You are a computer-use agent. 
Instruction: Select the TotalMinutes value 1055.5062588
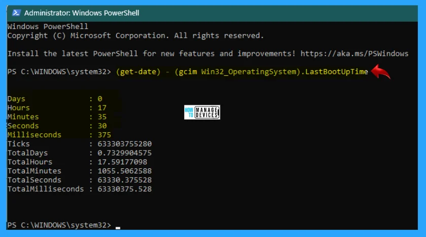[124, 171]
